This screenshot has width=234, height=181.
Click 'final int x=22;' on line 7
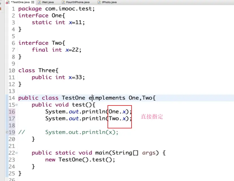(56, 50)
